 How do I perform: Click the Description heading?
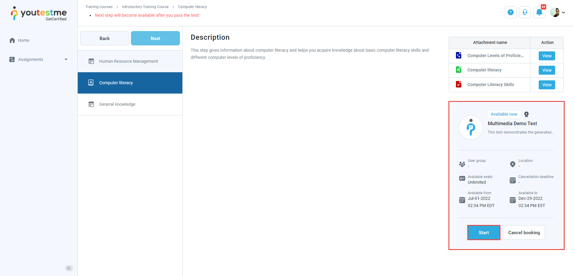(210, 37)
